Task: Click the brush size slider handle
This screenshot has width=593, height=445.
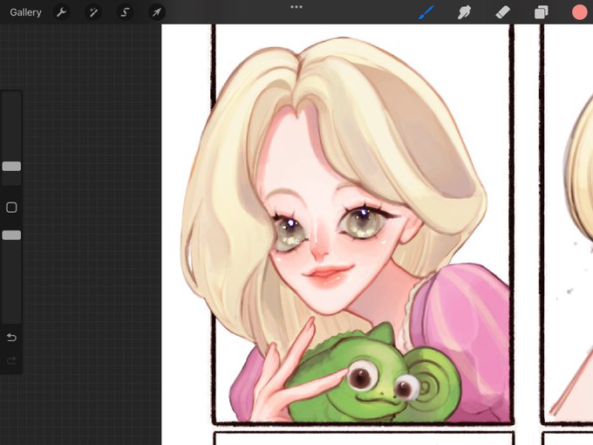Action: (11, 166)
